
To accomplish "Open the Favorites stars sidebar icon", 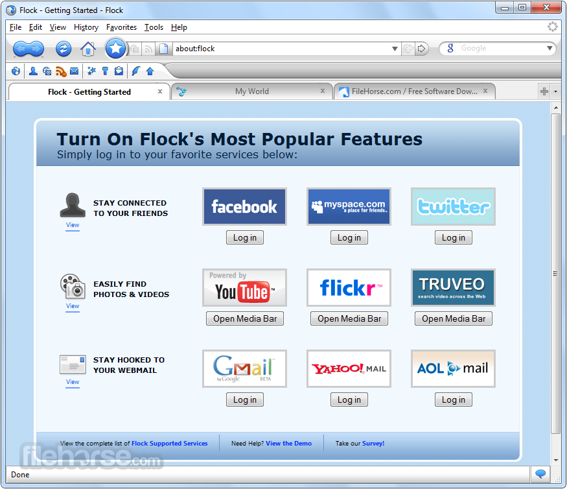I will 91,71.
